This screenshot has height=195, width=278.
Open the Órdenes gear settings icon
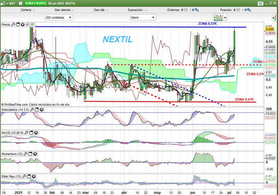pos(197,10)
